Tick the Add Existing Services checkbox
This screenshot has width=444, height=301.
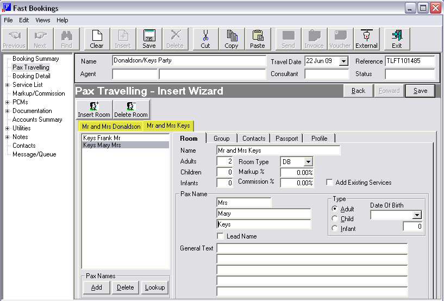point(329,183)
